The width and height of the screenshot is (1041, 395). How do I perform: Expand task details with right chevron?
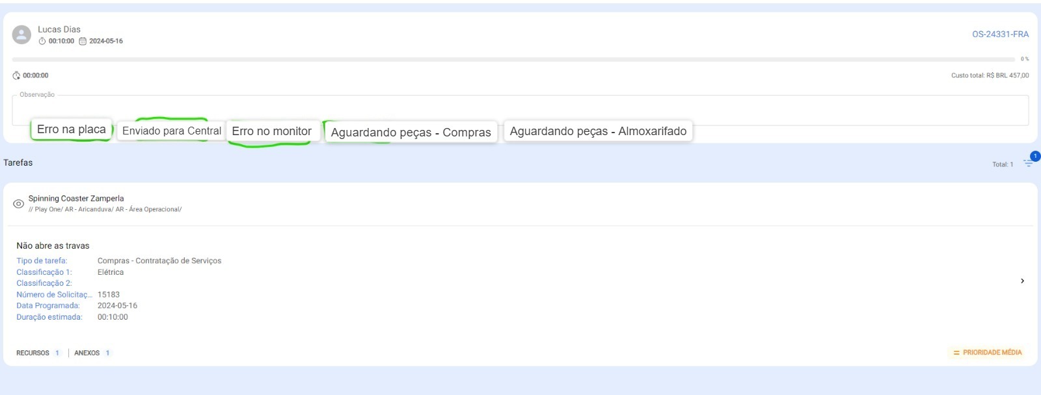(1022, 281)
